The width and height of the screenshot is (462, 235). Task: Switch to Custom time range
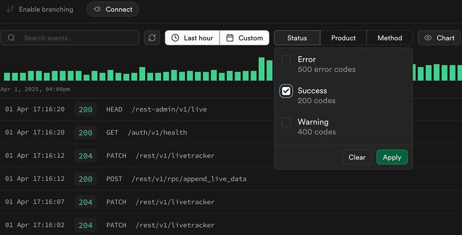[x=245, y=38]
